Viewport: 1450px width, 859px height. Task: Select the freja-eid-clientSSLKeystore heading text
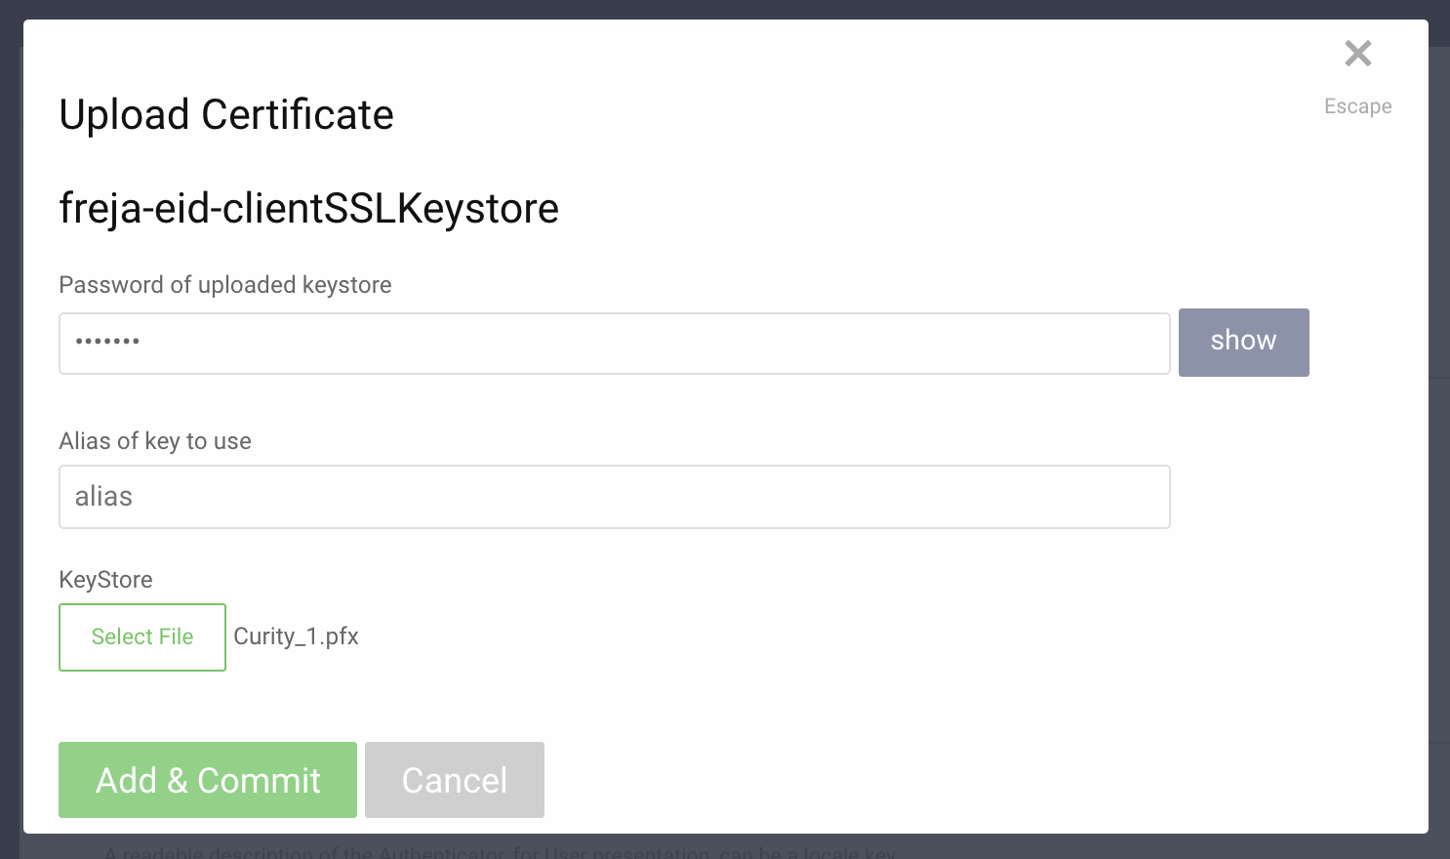309,208
